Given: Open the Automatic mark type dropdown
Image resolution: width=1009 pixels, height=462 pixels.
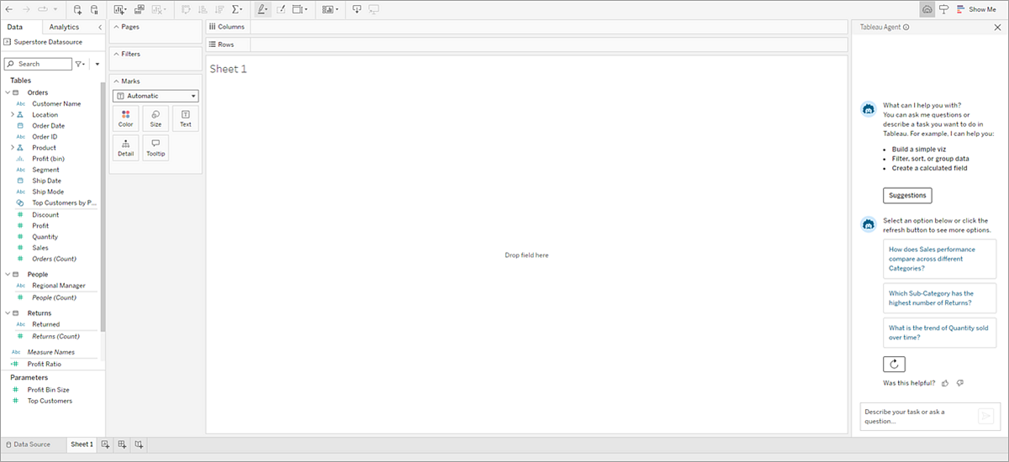Looking at the screenshot, I should (156, 96).
